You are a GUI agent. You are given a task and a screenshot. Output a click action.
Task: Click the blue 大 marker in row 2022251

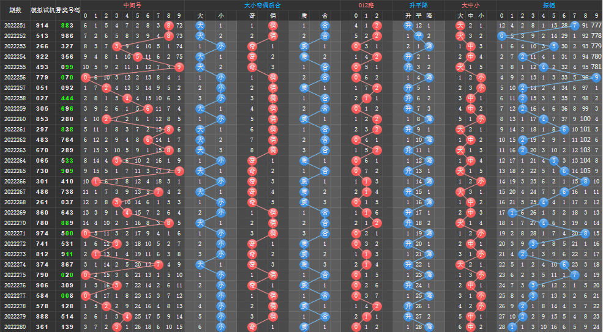200,26
